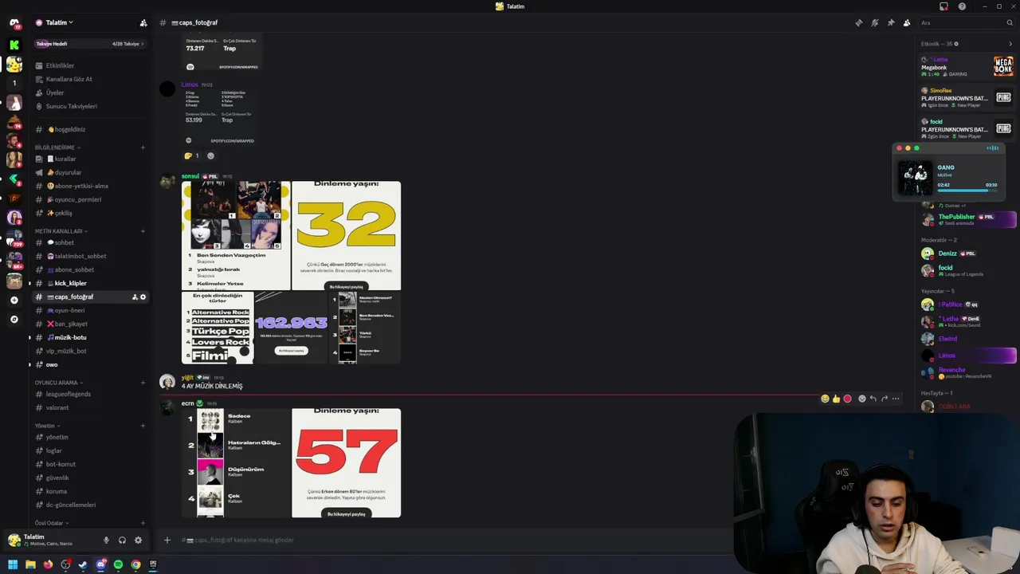Image resolution: width=1020 pixels, height=574 pixels.
Task: Toggle the member list icon
Action: (906, 22)
